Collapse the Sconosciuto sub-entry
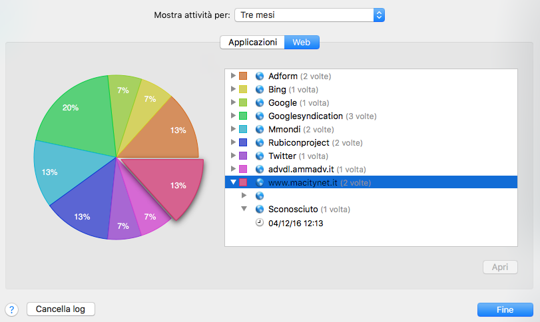The height and width of the screenshot is (322, 540). (244, 210)
